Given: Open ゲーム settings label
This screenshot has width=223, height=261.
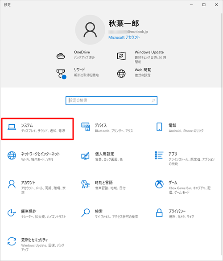Looking at the screenshot, I should pos(173,183).
